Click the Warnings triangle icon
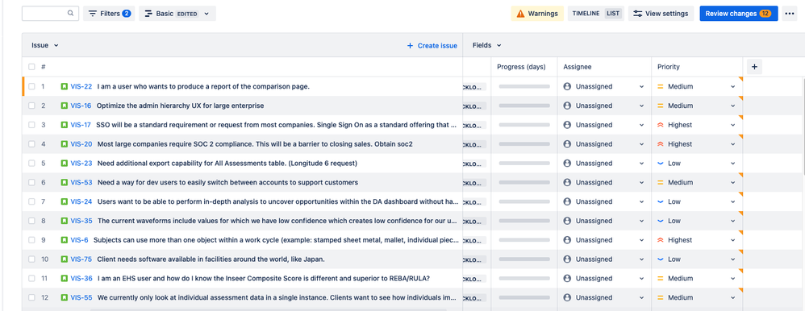805x311 pixels. click(520, 14)
